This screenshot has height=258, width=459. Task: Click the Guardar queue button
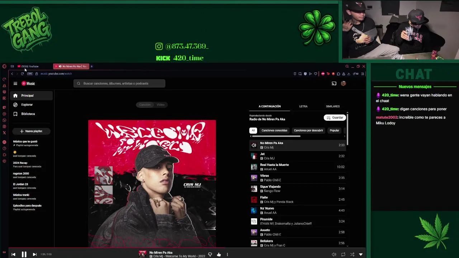click(335, 118)
